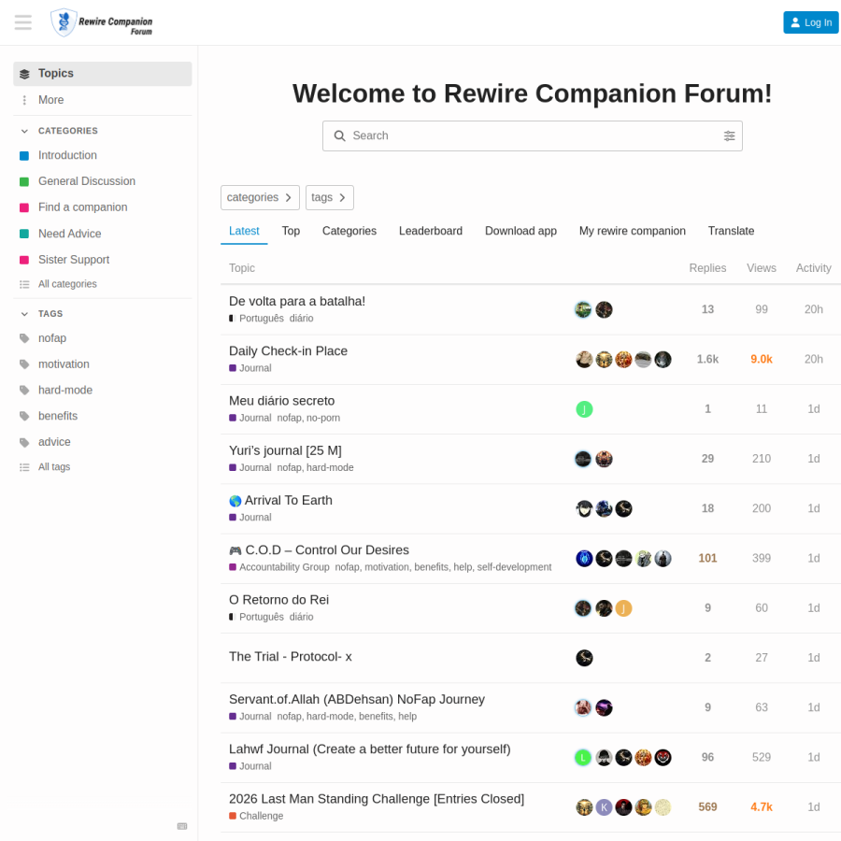Click 1.6k replies count on Daily Check-in
Screen dimensions: 841x841
(707, 360)
